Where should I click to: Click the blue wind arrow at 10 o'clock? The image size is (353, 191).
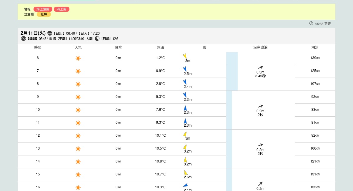click(x=185, y=108)
